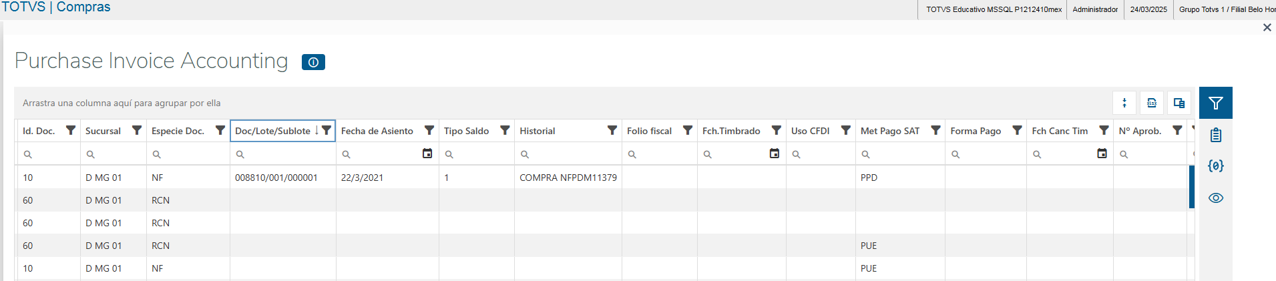Open the Fecha de Asiento calendar picker
Viewport: 1276px width, 281px height.
pos(427,154)
